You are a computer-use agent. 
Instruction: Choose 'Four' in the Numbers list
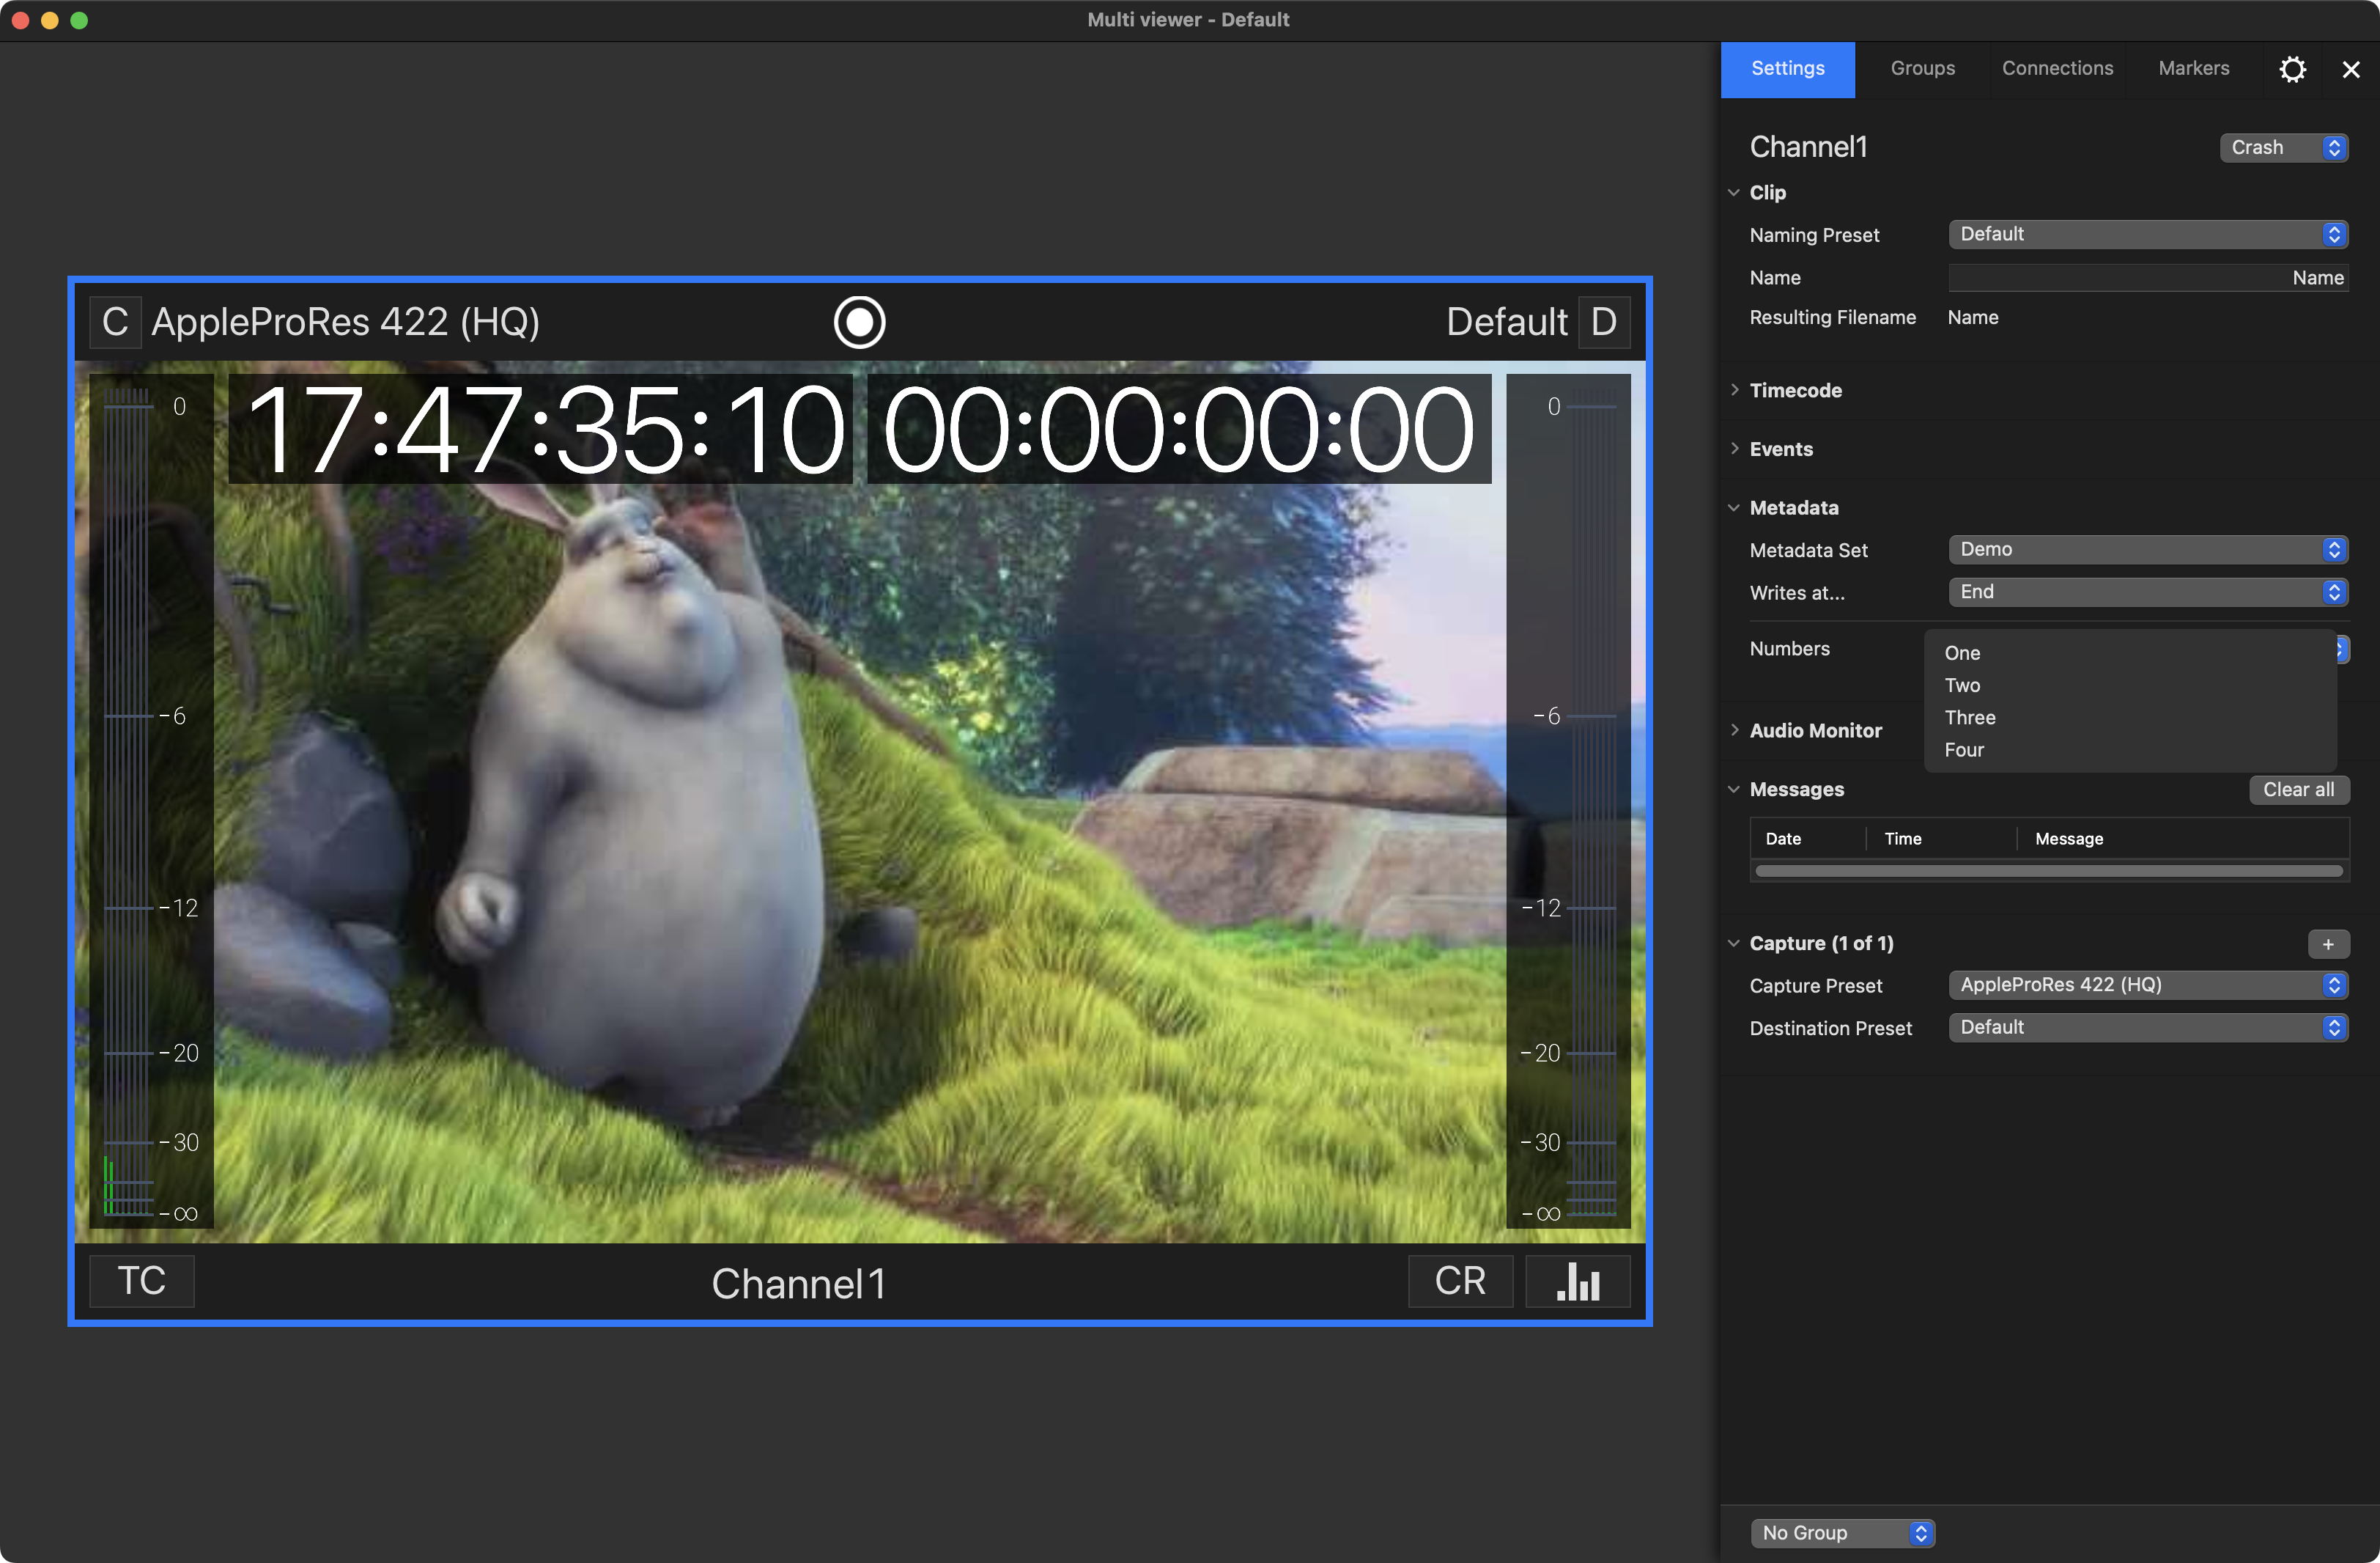[x=2130, y=749]
